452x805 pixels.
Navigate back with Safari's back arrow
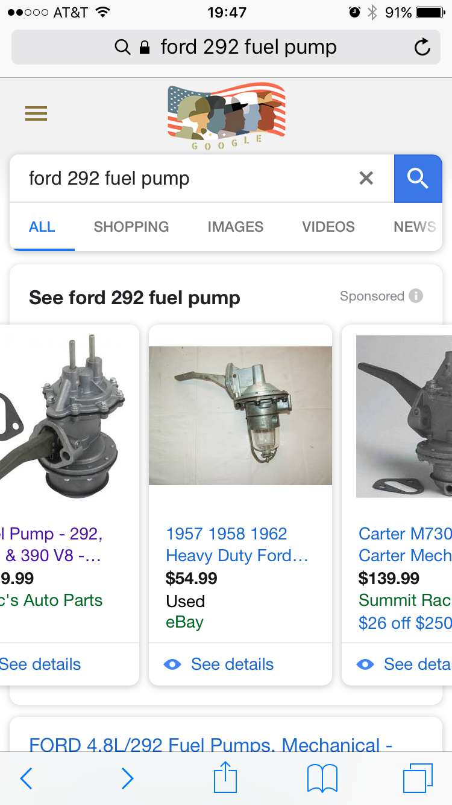click(25, 778)
